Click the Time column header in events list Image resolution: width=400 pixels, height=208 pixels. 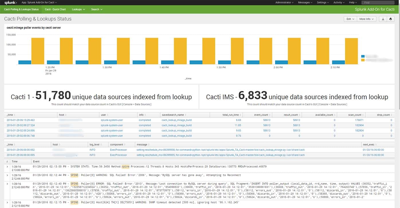[x=15, y=161]
